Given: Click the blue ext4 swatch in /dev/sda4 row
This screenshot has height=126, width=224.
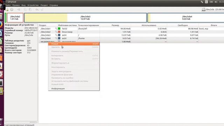Looking at the screenshot, I should 59,38.
